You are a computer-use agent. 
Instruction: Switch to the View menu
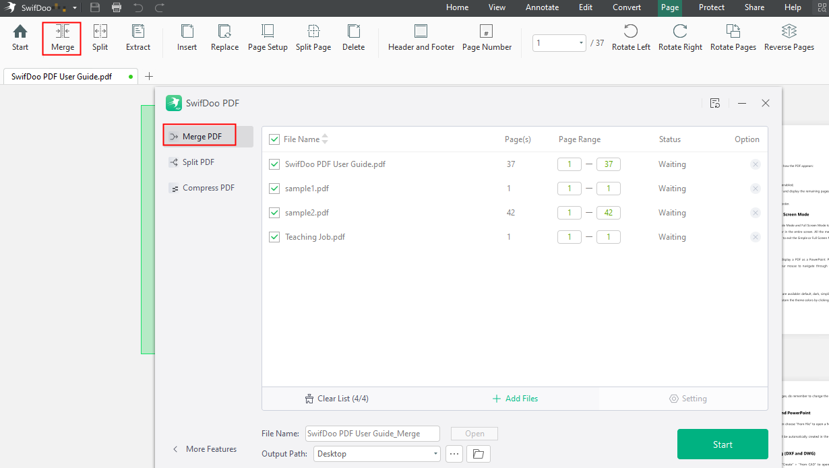pos(497,7)
